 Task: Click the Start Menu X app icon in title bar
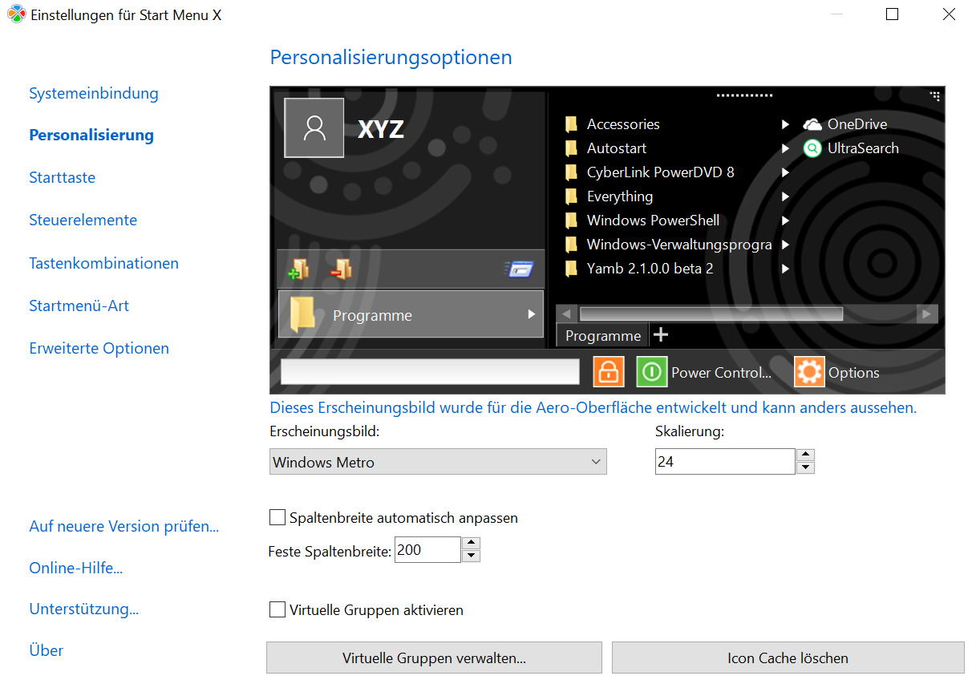click(15, 14)
